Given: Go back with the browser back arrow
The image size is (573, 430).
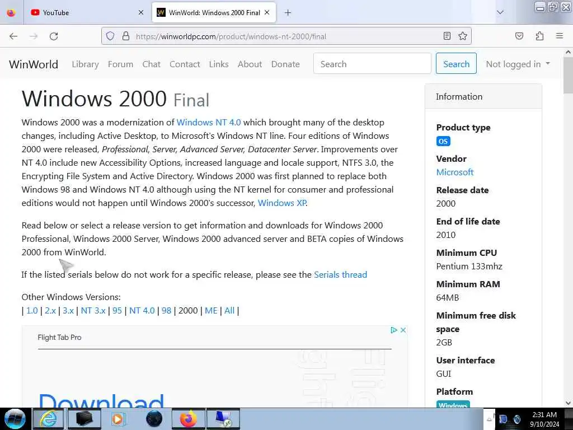Looking at the screenshot, I should (13, 36).
